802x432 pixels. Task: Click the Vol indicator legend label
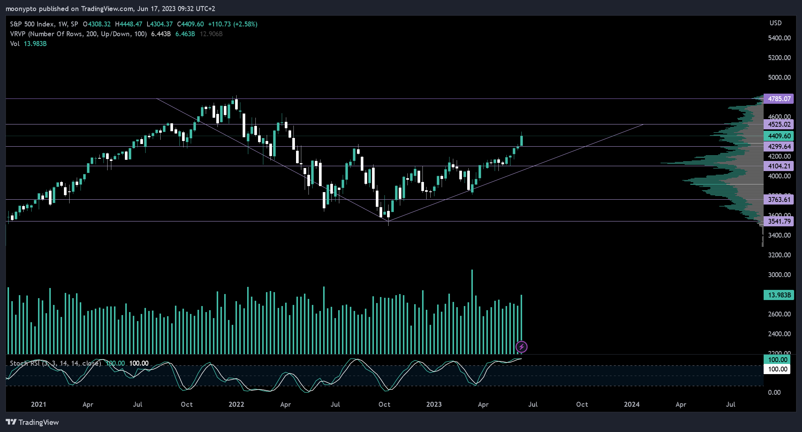(15, 44)
